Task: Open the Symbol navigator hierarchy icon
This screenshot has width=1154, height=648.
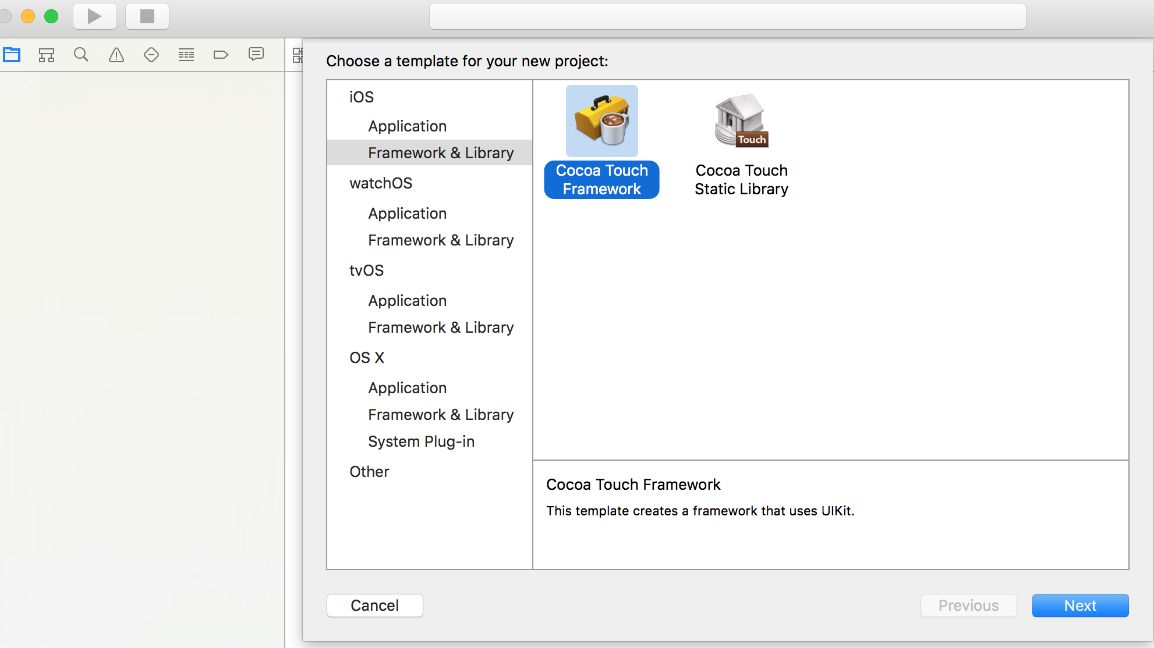Action: pos(47,55)
